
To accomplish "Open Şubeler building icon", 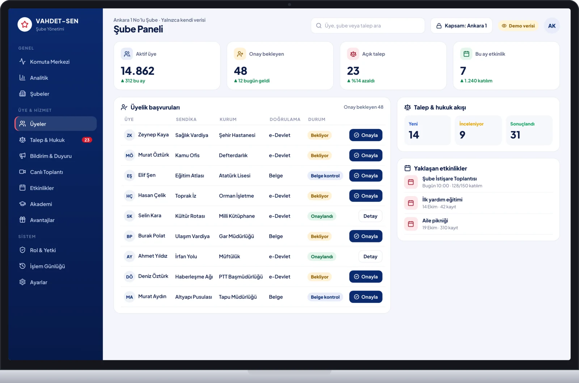I will click(x=22, y=93).
